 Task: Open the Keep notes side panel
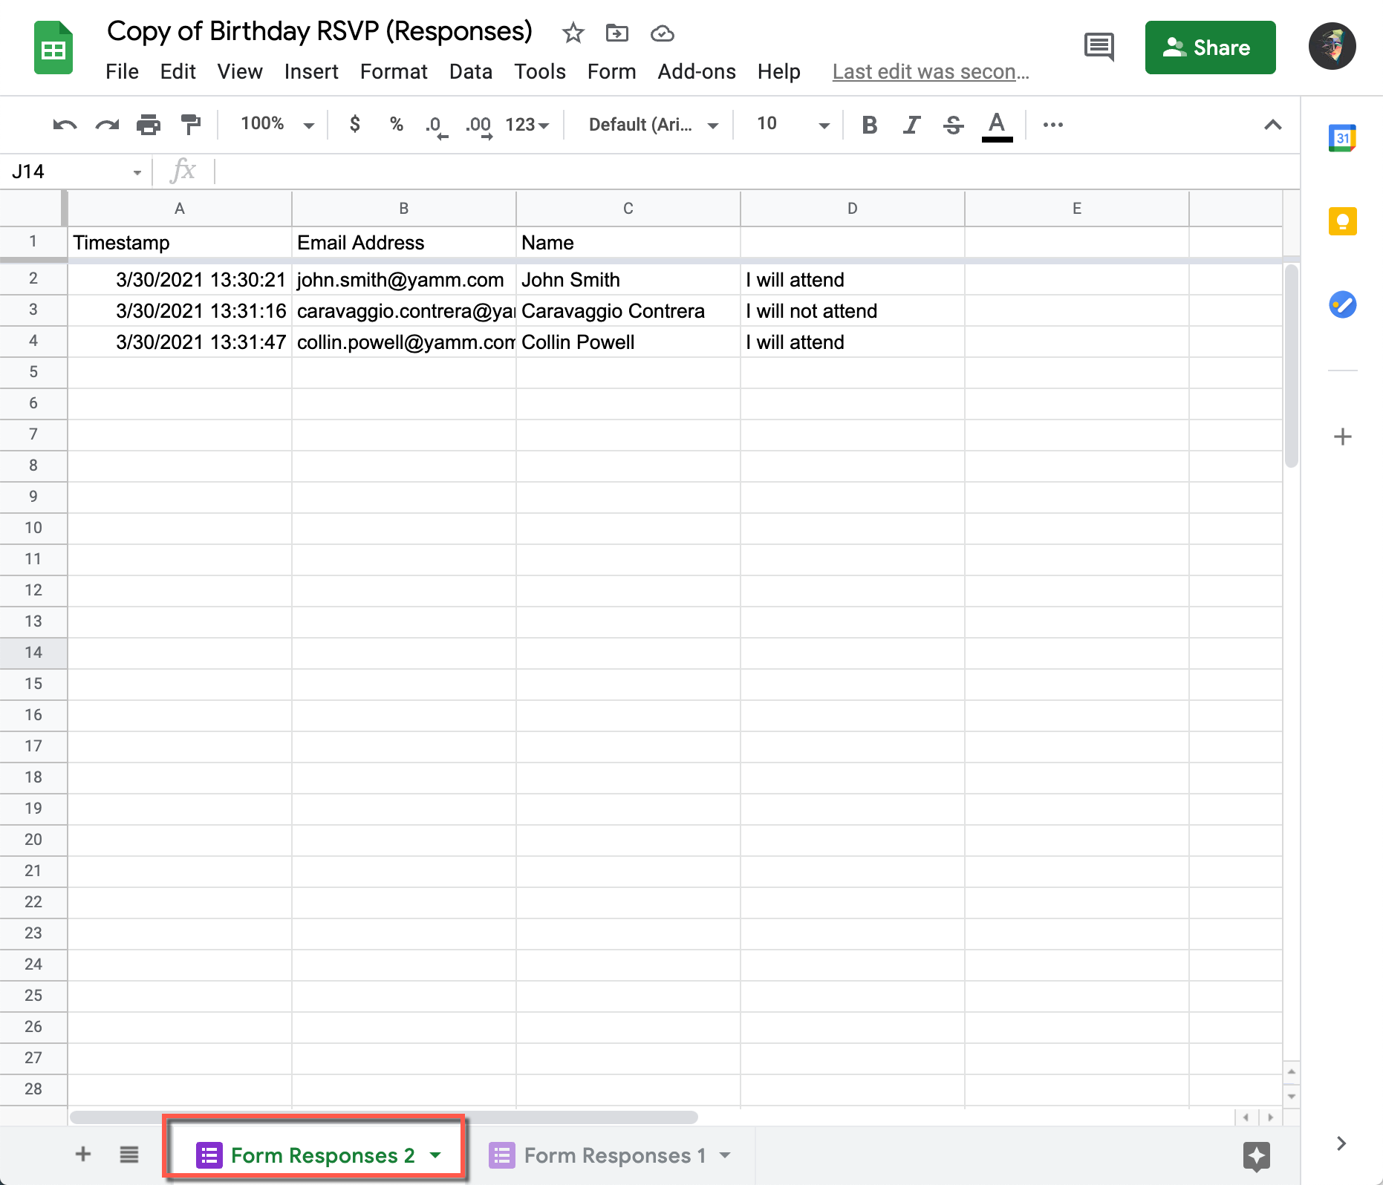coord(1342,221)
